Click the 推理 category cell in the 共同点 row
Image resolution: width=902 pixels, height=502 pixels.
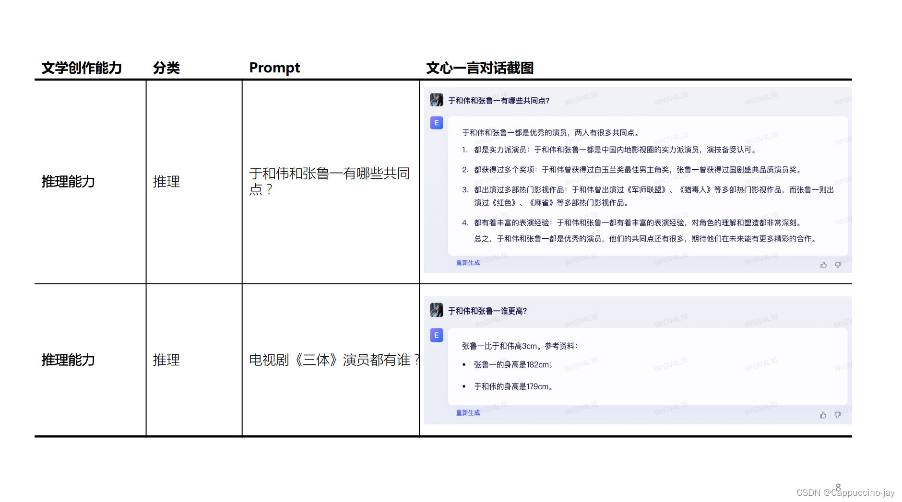[x=166, y=182]
